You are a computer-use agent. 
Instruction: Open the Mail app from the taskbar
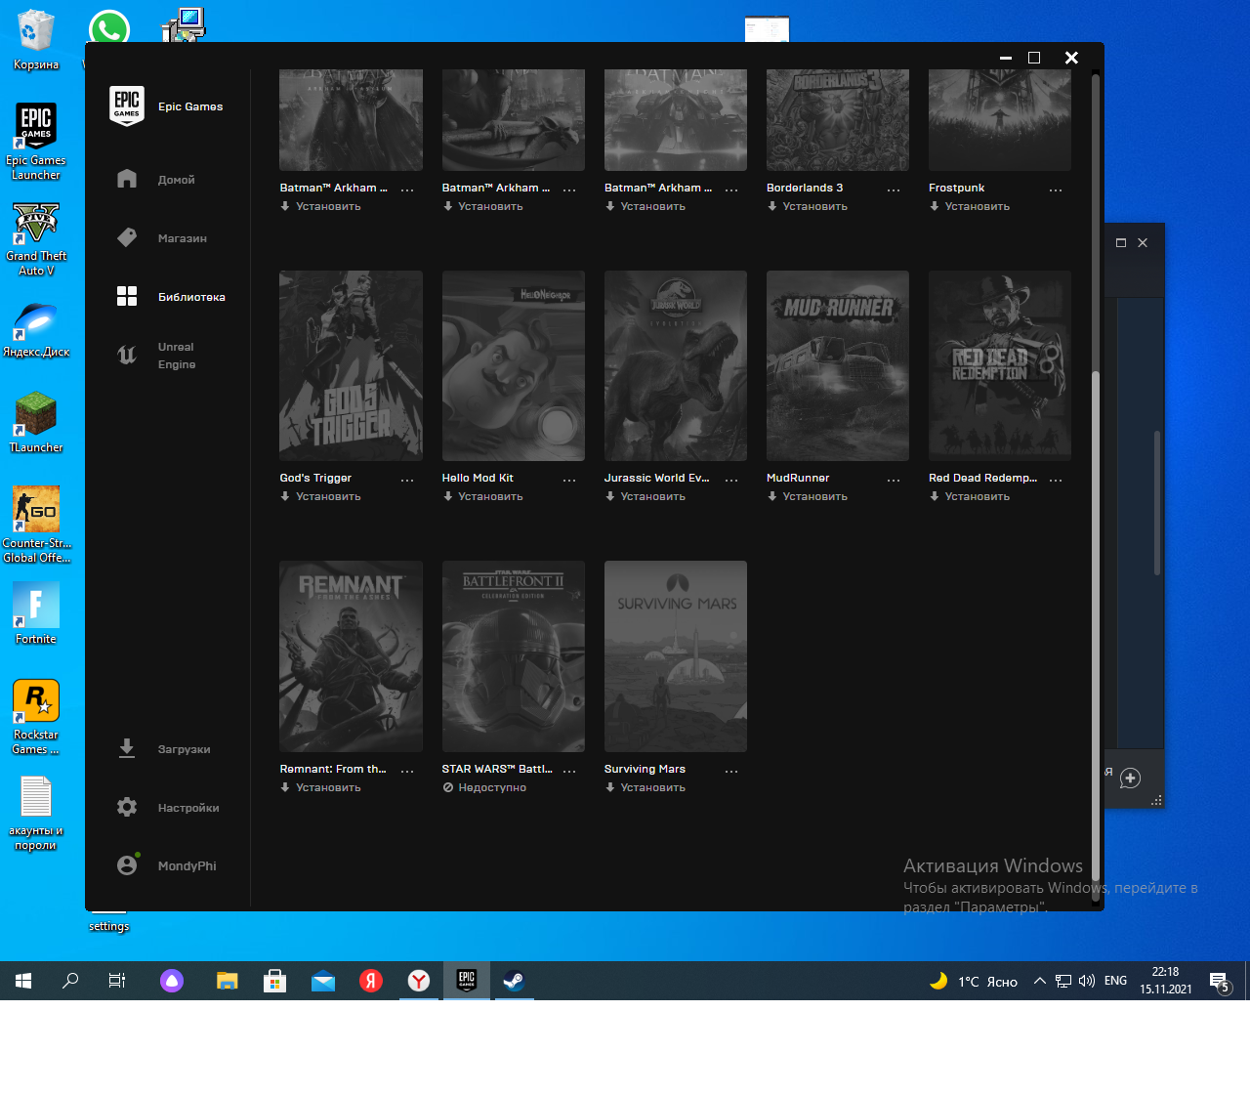pos(323,981)
